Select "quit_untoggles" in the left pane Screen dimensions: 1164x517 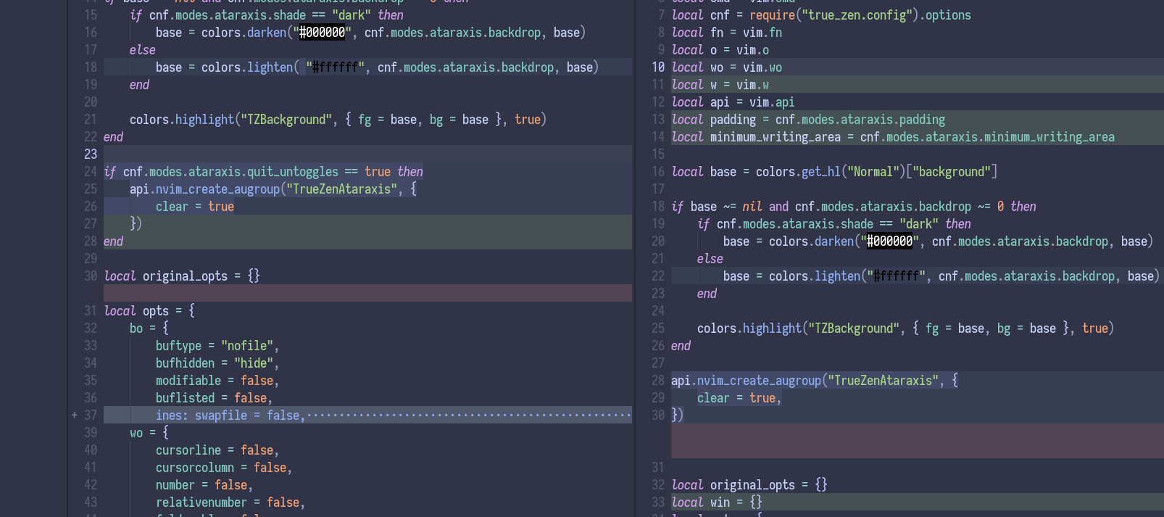pos(293,172)
